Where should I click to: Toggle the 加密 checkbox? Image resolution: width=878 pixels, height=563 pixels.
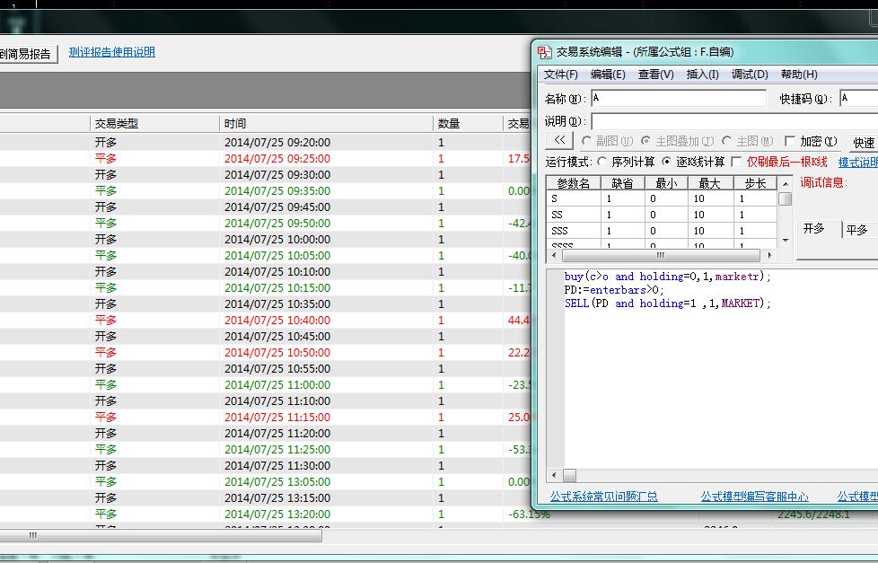pyautogui.click(x=789, y=141)
